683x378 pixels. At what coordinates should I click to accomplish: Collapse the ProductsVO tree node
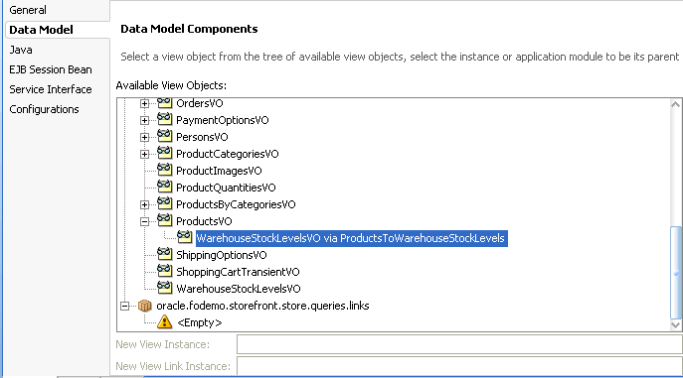[144, 221]
